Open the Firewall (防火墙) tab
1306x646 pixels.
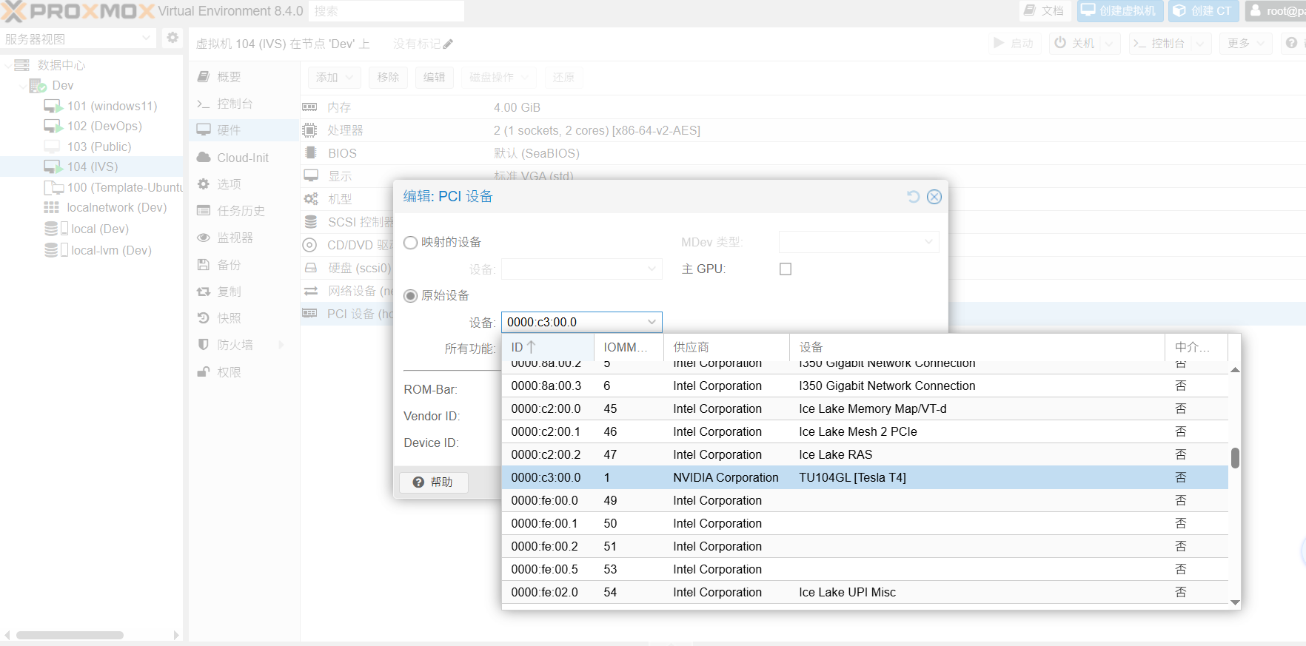(243, 345)
